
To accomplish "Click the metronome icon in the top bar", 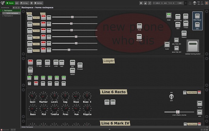I will coord(145,3).
